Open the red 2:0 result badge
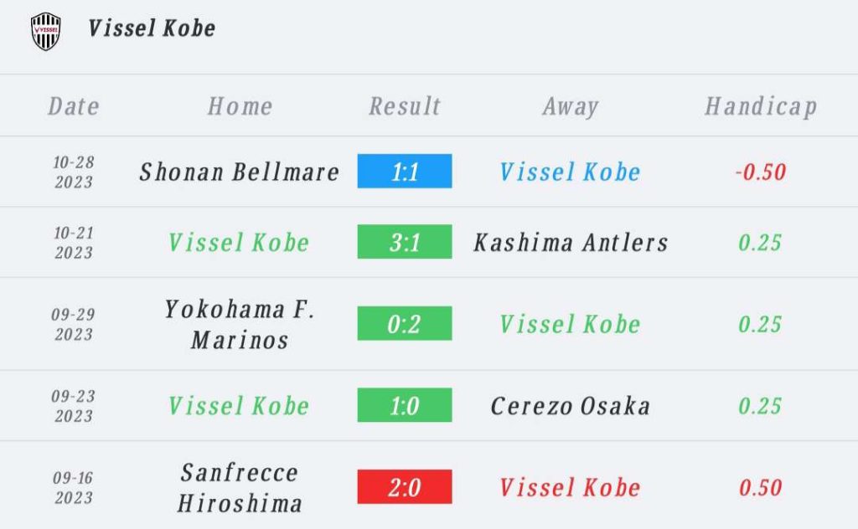This screenshot has height=529, width=858. click(405, 486)
